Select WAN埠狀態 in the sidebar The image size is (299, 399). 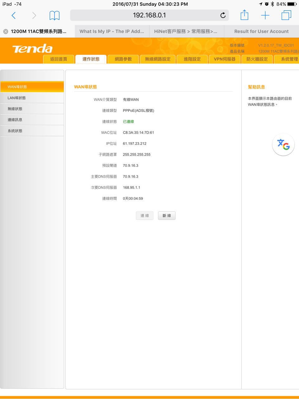click(x=32, y=87)
